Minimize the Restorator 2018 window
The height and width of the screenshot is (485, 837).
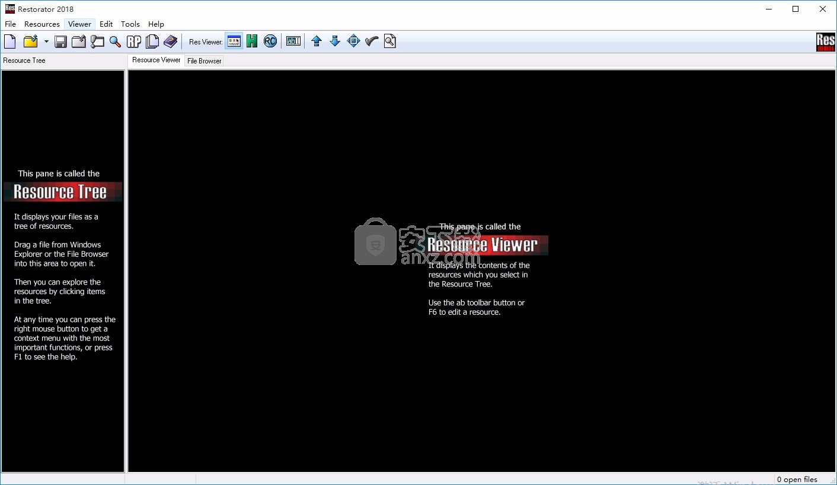tap(768, 9)
